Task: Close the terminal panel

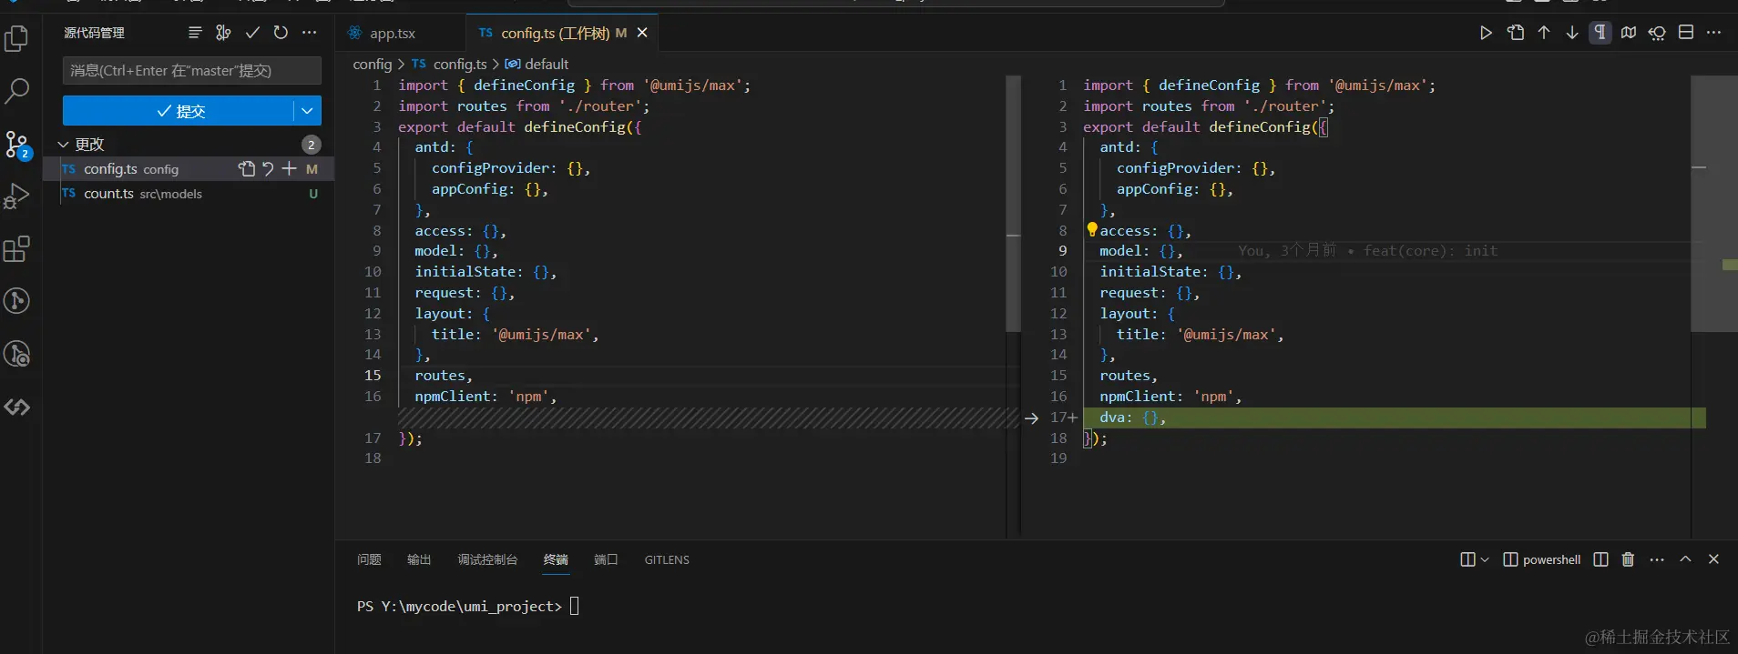Action: coord(1713,559)
